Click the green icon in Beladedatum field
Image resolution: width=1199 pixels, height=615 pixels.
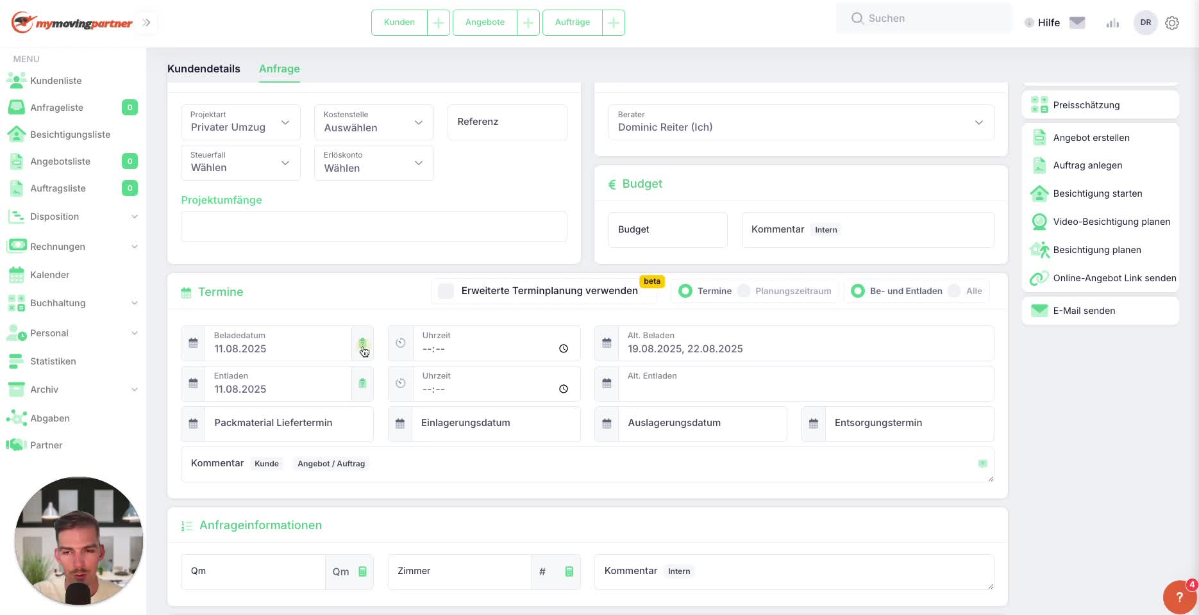[x=362, y=343]
